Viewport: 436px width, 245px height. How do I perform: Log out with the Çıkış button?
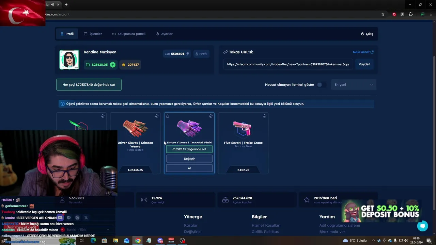[367, 34]
